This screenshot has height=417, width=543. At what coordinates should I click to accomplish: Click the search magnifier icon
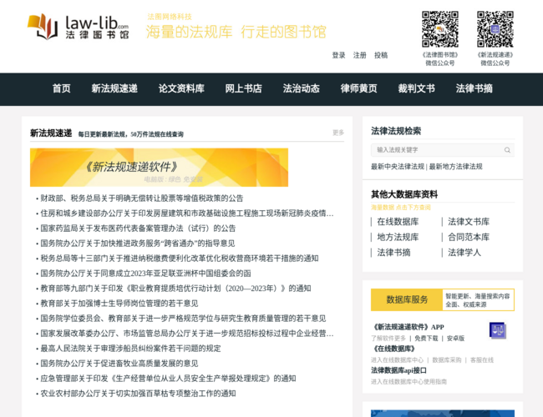[x=507, y=150]
